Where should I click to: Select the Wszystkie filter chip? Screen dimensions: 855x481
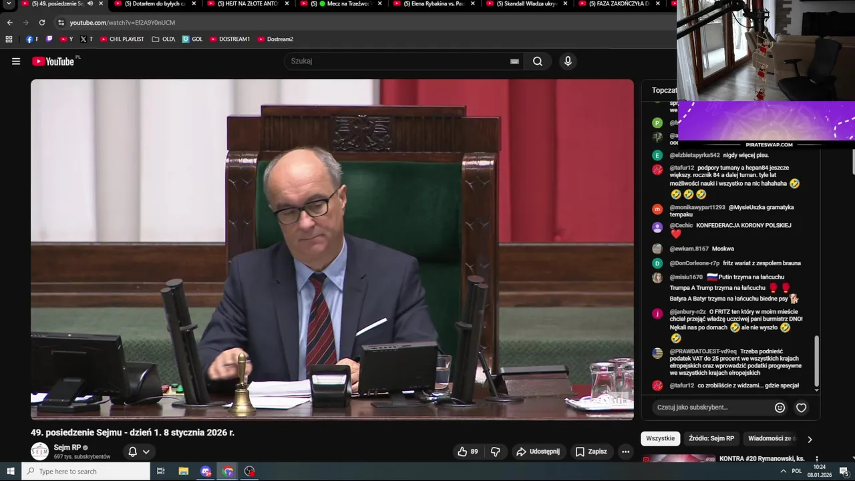[661, 439]
